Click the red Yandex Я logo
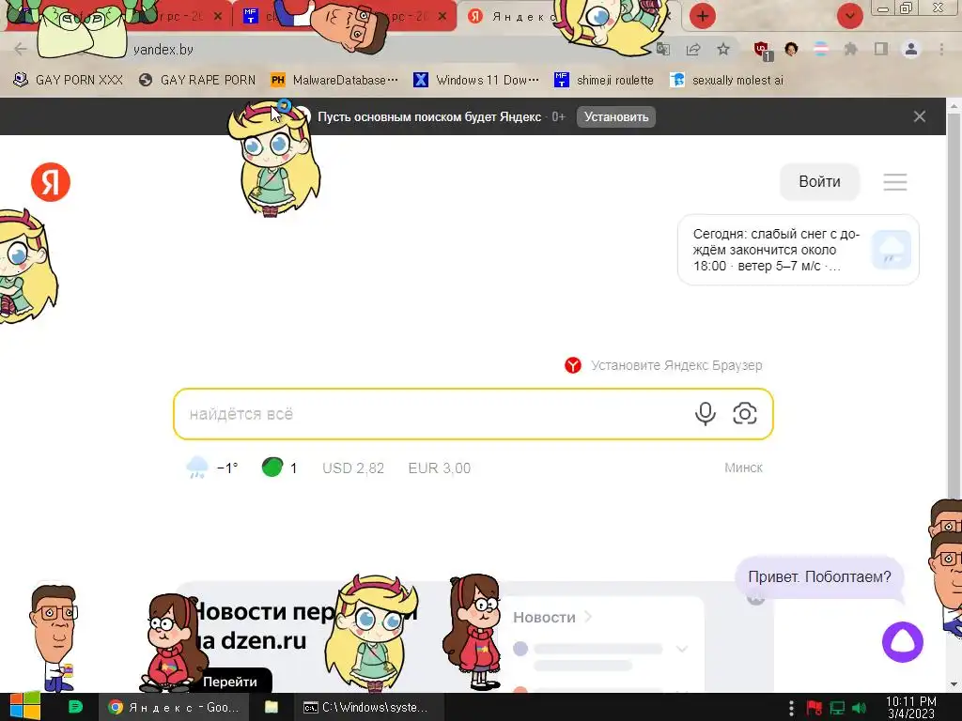This screenshot has width=962, height=721. click(51, 182)
